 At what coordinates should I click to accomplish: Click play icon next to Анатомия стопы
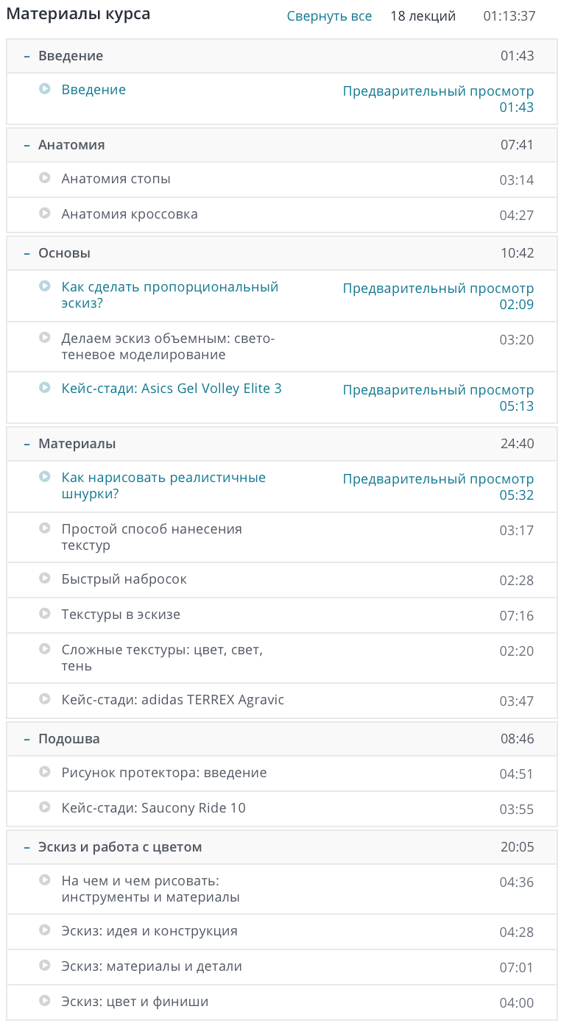tap(45, 178)
